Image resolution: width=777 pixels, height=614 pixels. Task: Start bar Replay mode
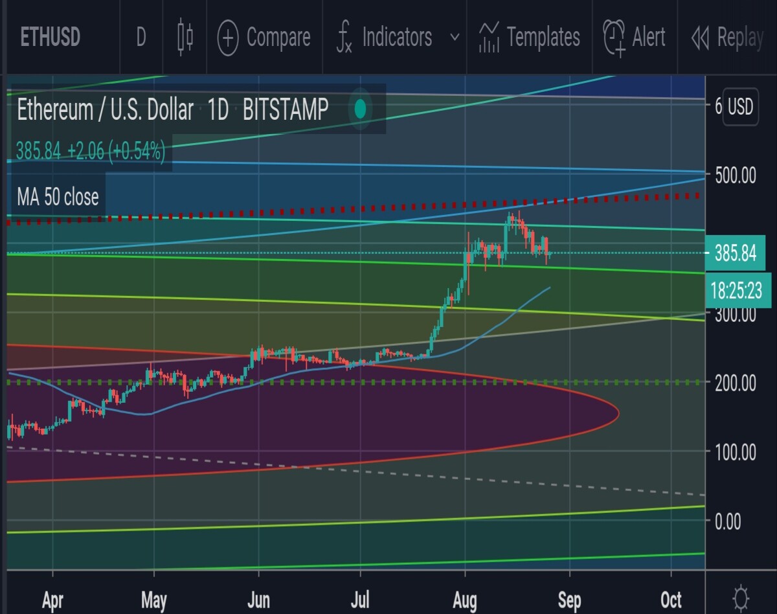tap(727, 38)
